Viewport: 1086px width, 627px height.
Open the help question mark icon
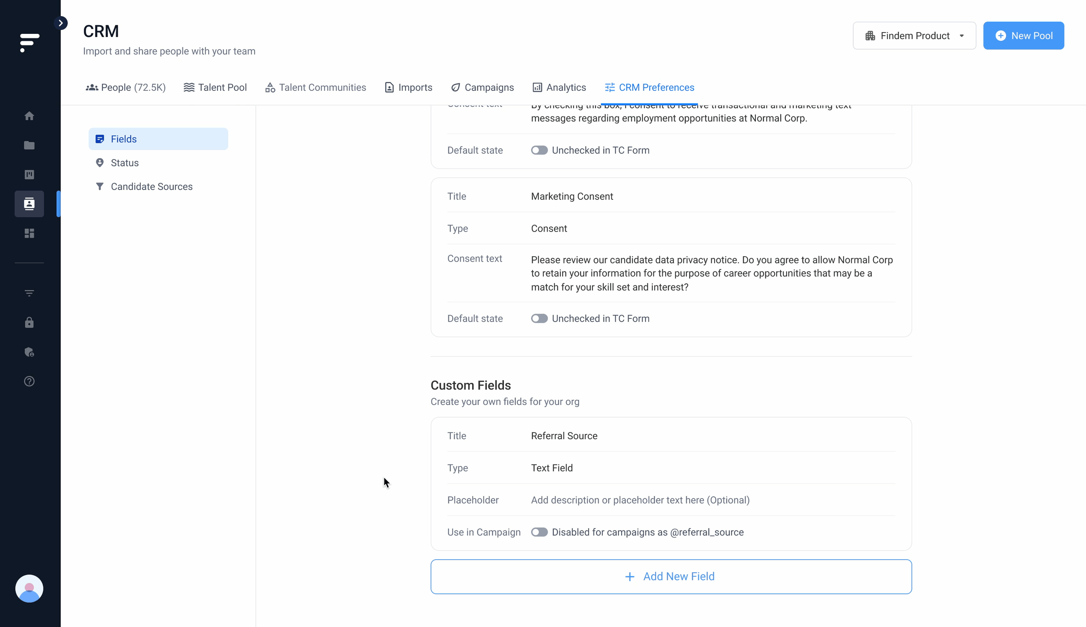29,382
